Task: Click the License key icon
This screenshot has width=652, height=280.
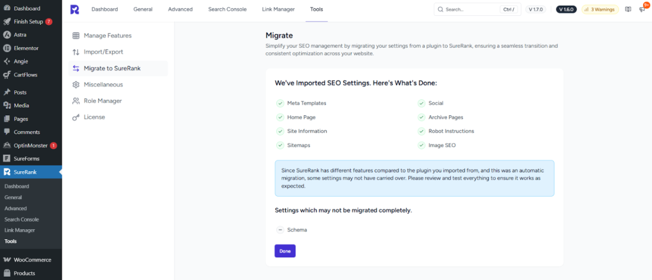Action: (x=76, y=118)
